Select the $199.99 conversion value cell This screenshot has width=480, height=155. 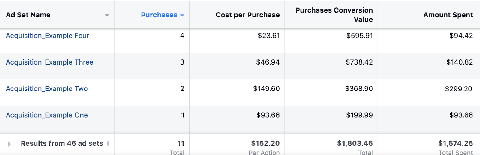pos(359,115)
